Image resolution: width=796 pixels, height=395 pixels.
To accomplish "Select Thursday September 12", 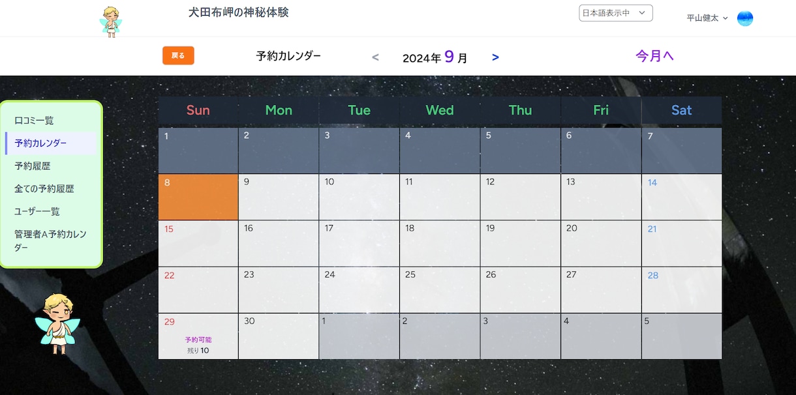I will [x=521, y=197].
